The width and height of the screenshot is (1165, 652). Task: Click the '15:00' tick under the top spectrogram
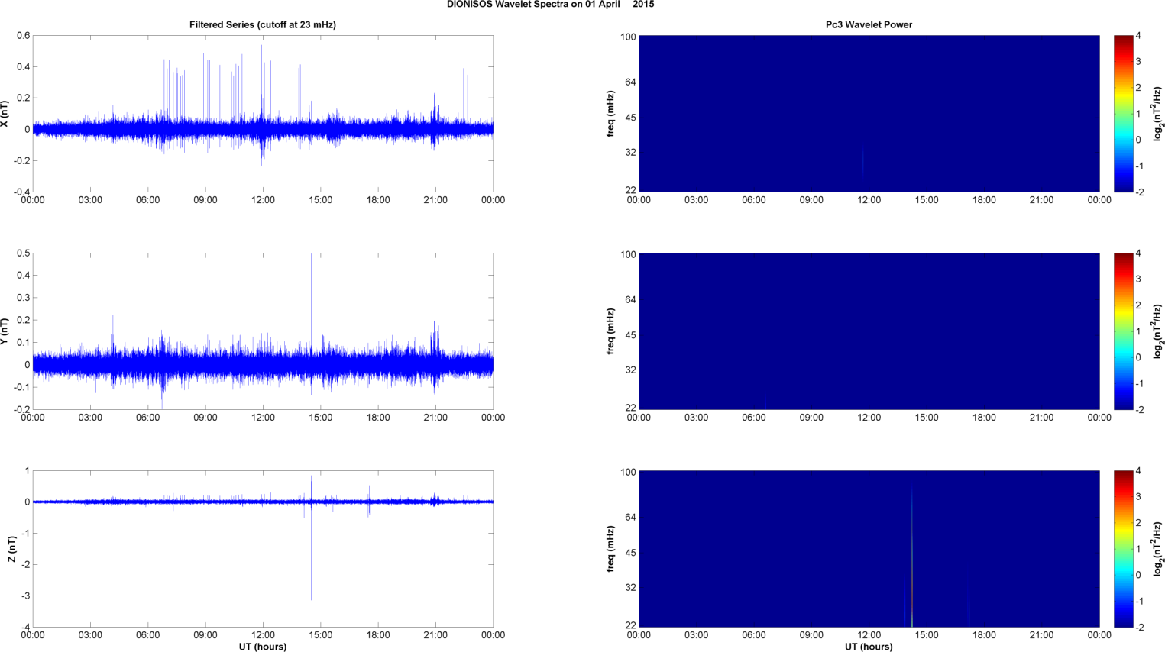(927, 200)
